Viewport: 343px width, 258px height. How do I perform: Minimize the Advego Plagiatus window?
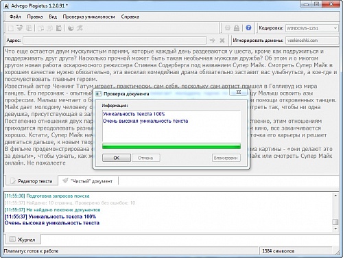(x=307, y=5)
